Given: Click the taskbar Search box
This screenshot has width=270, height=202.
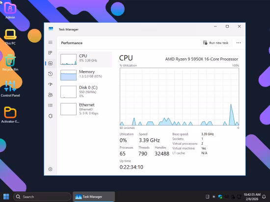Looking at the screenshot, I should (42, 197).
